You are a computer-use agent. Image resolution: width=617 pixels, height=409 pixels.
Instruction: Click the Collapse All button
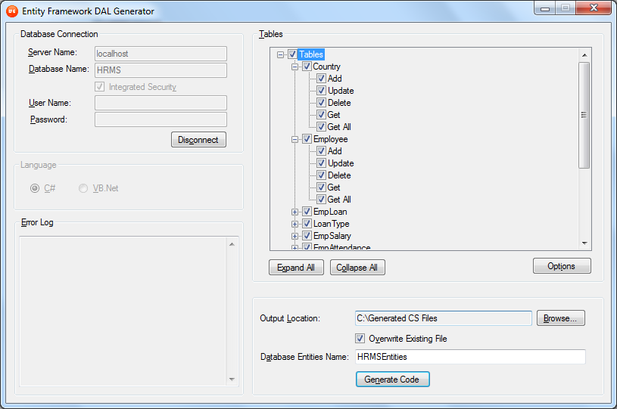tap(357, 268)
